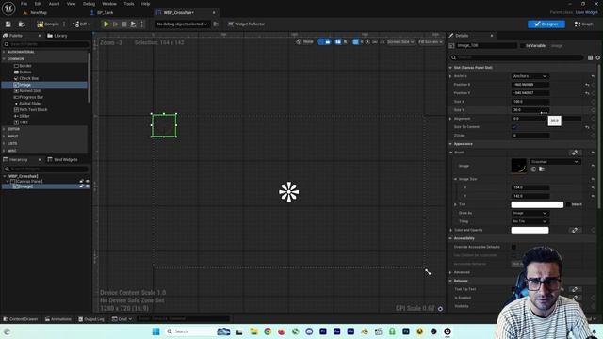This screenshot has width=603, height=339.
Task: Expand the Input palette category
Action: [x=4, y=137]
